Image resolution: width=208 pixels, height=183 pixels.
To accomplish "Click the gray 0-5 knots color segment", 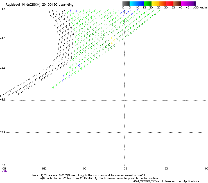I will [x=126, y=3].
